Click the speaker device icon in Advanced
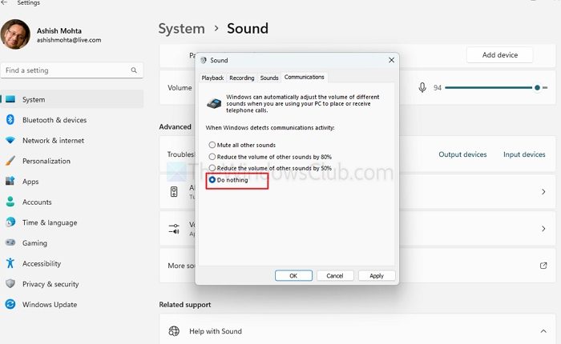Image resolution: width=561 pixels, height=344 pixels. [x=174, y=192]
